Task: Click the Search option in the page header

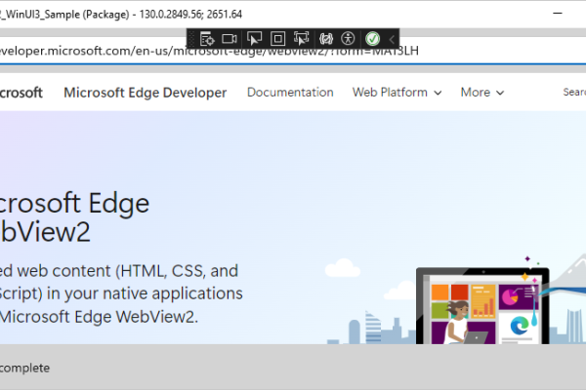Action: click(574, 93)
